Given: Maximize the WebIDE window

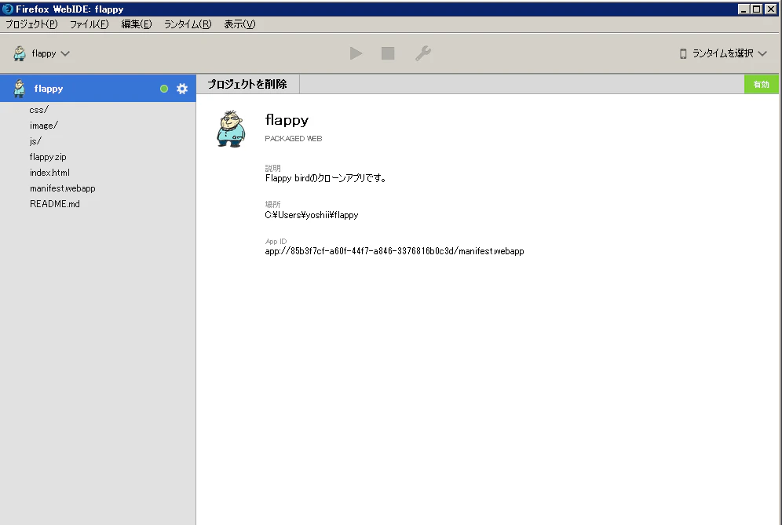Looking at the screenshot, I should point(757,9).
